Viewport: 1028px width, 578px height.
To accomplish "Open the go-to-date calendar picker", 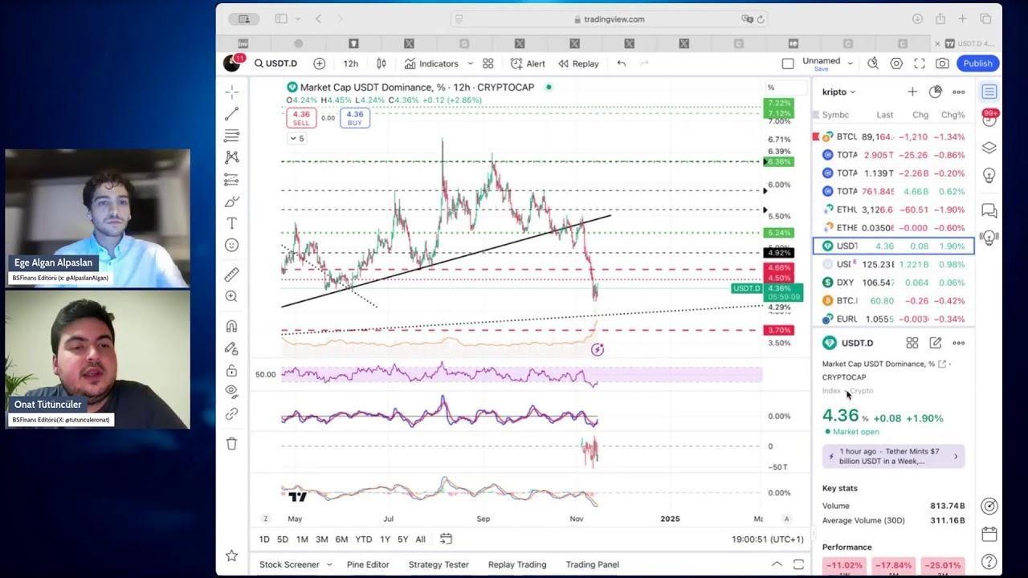I will (446, 539).
